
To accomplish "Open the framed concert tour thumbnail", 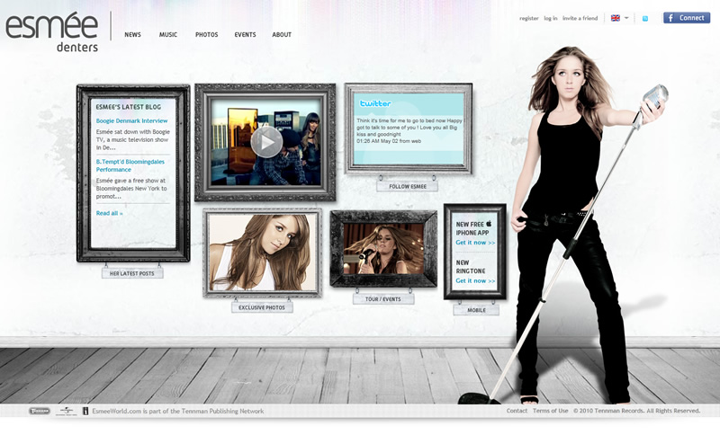I will [x=383, y=248].
